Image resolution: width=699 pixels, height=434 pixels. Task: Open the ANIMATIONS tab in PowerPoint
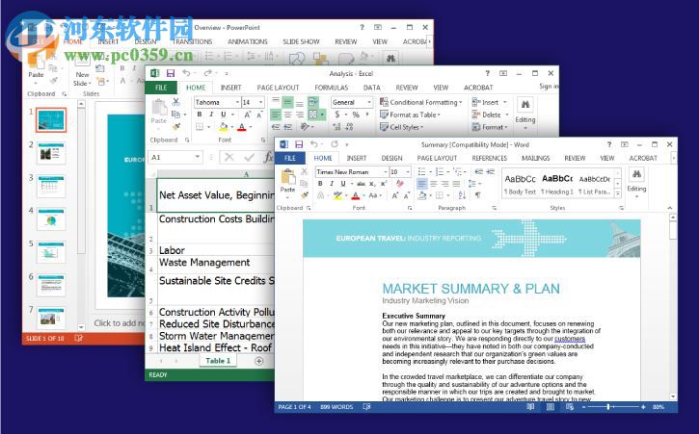pos(248,41)
